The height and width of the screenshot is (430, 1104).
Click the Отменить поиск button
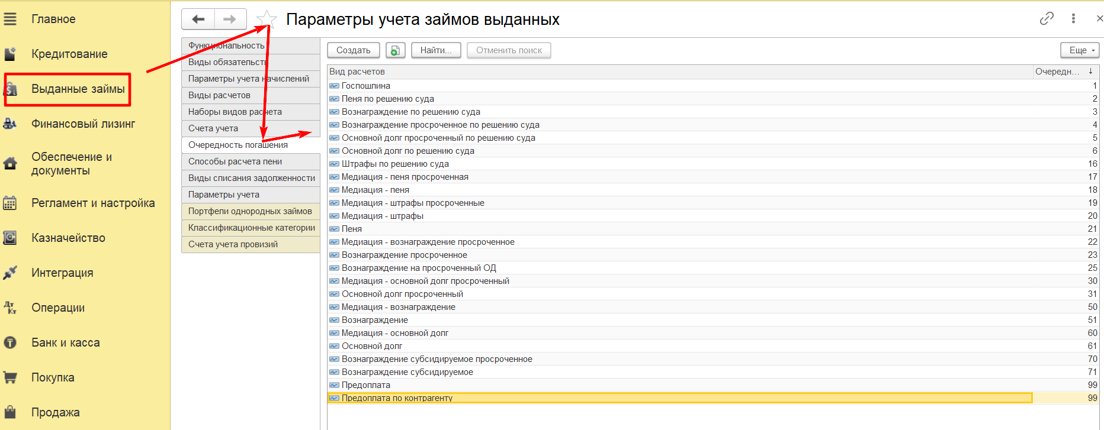(509, 50)
